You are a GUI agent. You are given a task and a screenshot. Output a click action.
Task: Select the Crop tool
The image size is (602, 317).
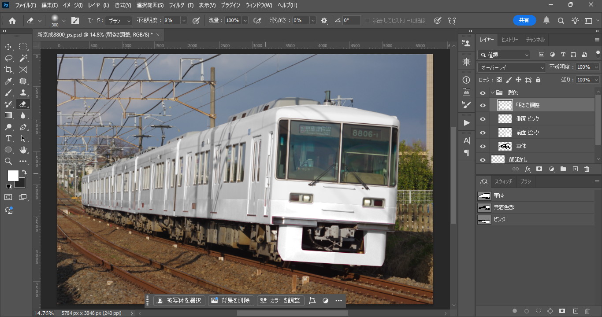[x=8, y=70]
